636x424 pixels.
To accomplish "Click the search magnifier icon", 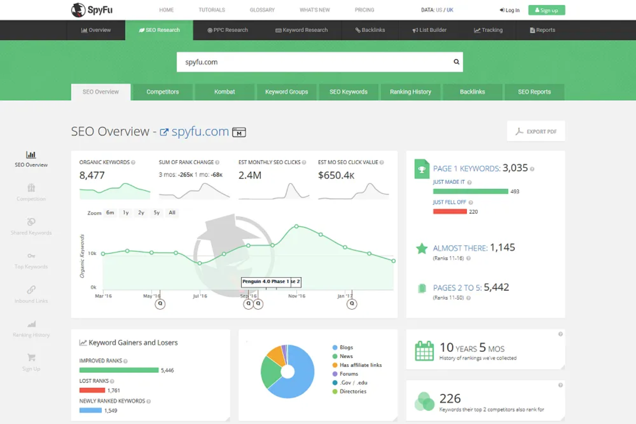I will (456, 61).
